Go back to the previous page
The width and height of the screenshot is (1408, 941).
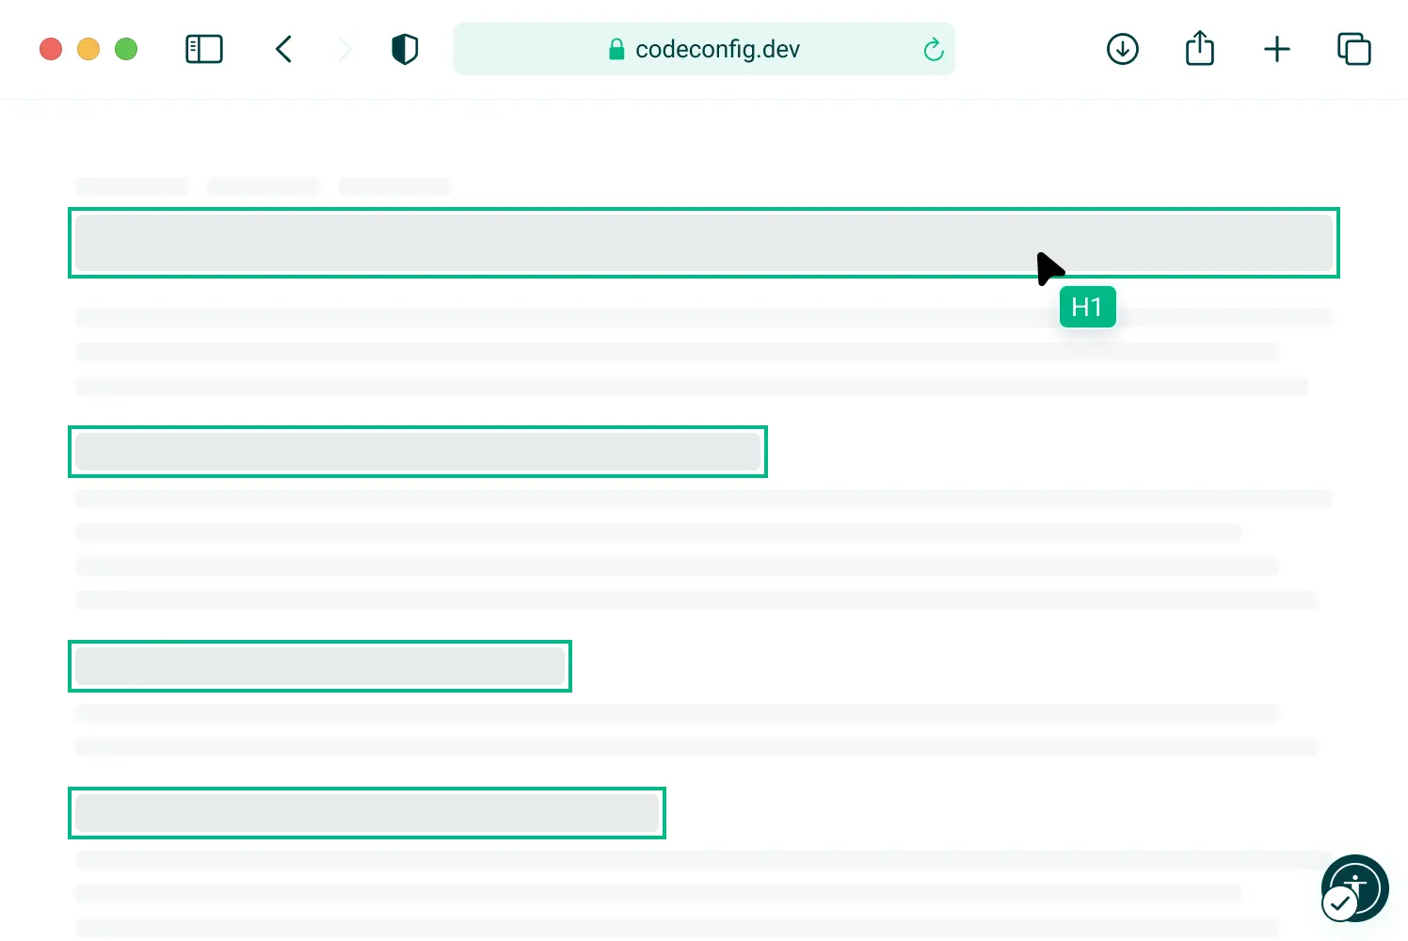coord(283,49)
